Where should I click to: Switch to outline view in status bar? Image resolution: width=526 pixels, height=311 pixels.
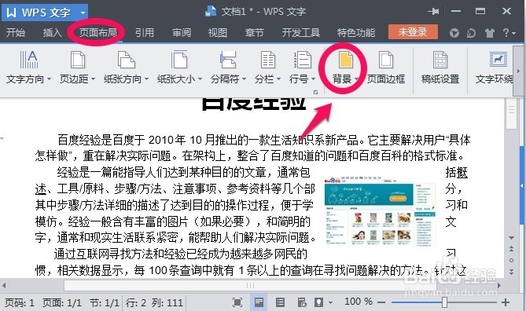(x=280, y=302)
